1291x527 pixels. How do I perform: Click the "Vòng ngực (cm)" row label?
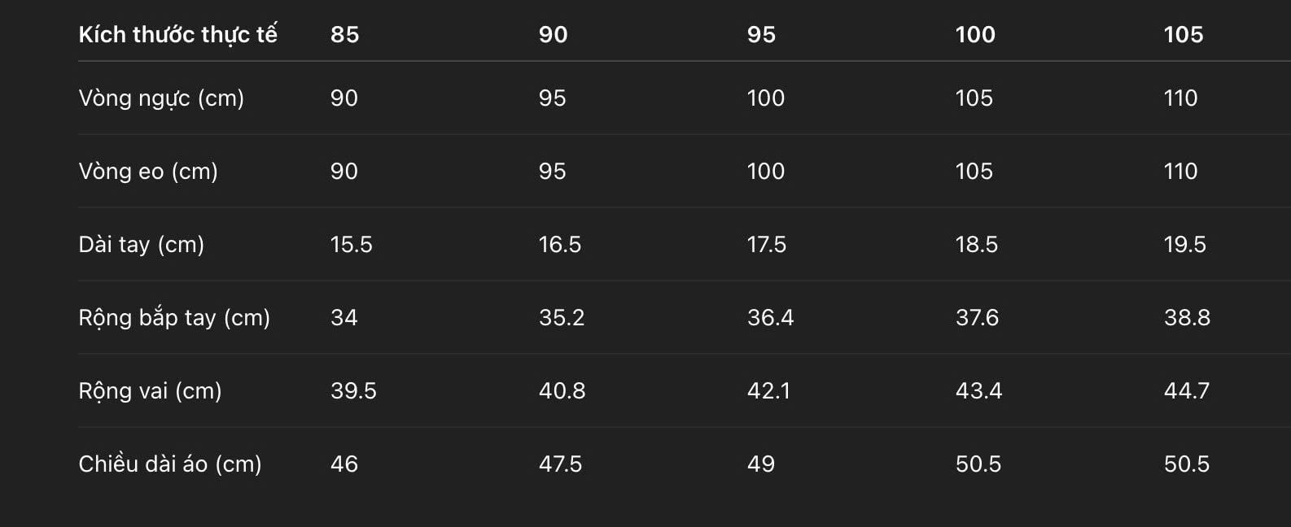click(161, 98)
